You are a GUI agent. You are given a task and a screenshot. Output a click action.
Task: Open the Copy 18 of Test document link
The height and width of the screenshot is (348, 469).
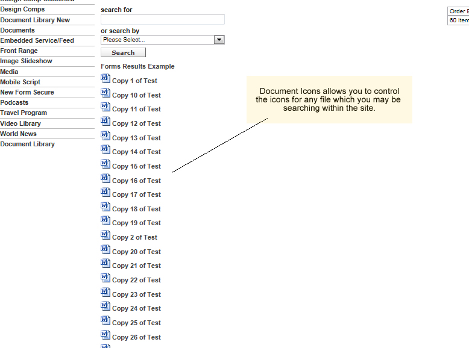[x=136, y=209]
